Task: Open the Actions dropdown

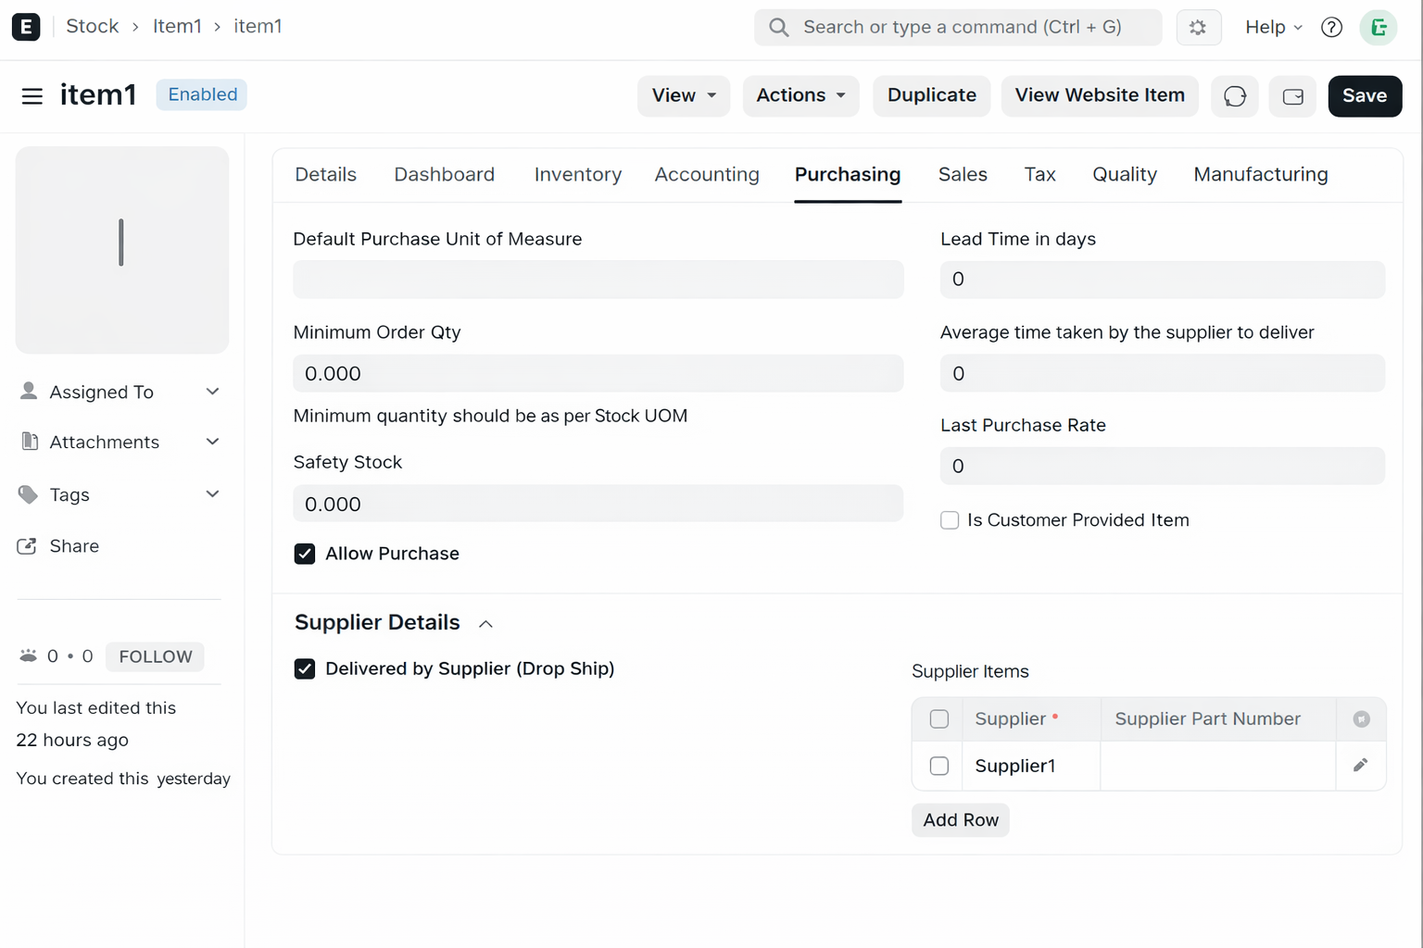Action: tap(800, 96)
